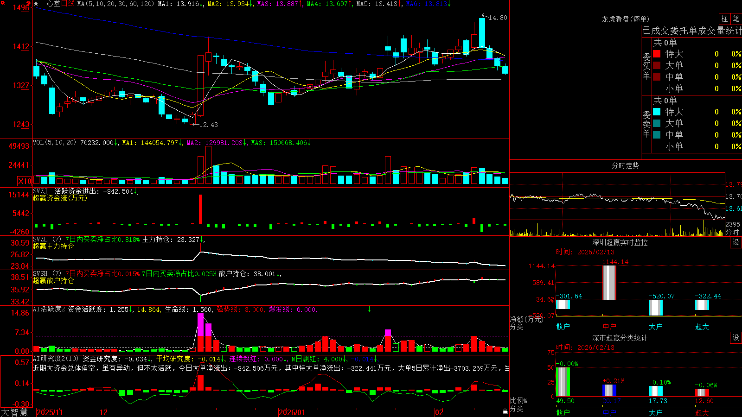Click the lock icon at the timeline's right end
This screenshot has width=742, height=417.
505,411
